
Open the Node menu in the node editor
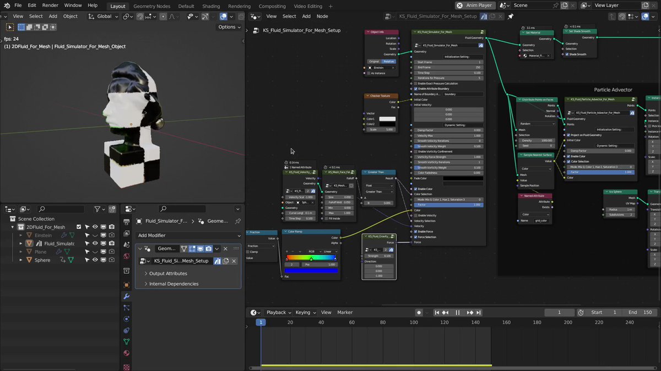(322, 16)
